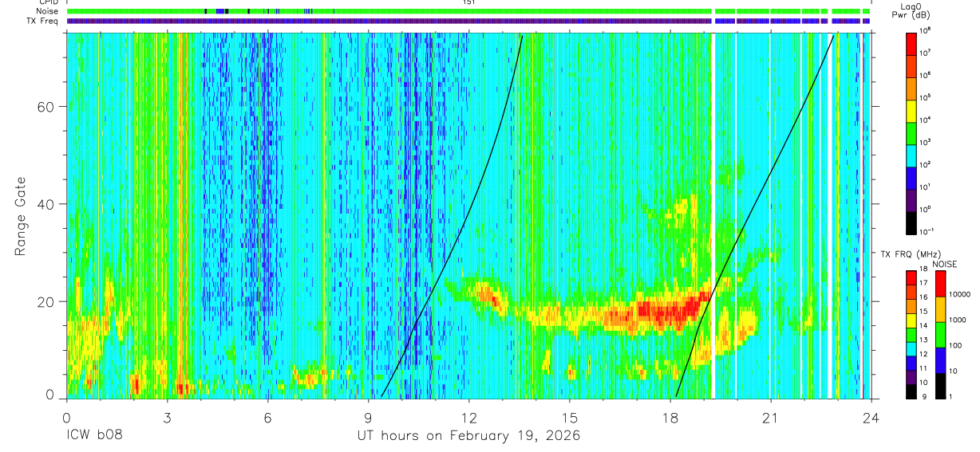Click the '1000' label on NOISE legend

[x=958, y=321]
